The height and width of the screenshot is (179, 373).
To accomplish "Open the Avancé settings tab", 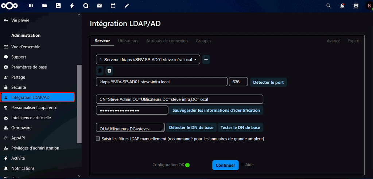I will tap(333, 41).
